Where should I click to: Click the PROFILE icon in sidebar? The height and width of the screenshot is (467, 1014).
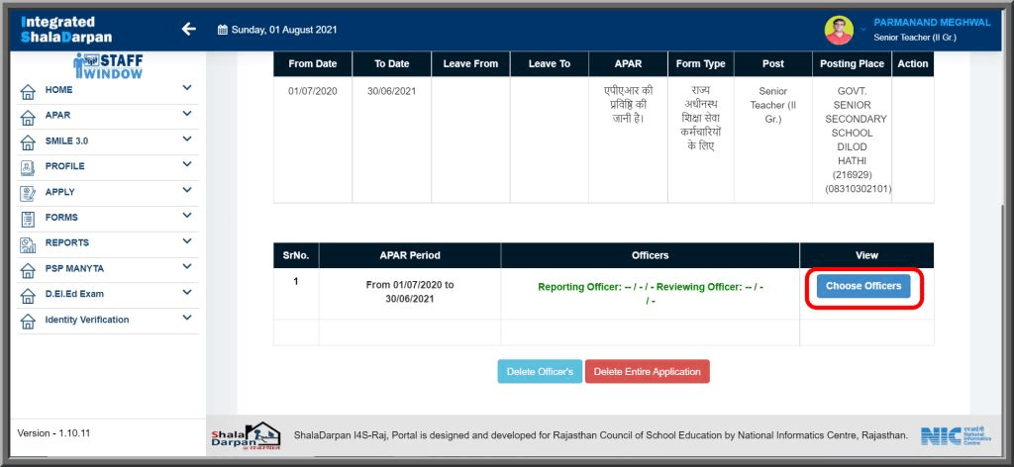28,167
